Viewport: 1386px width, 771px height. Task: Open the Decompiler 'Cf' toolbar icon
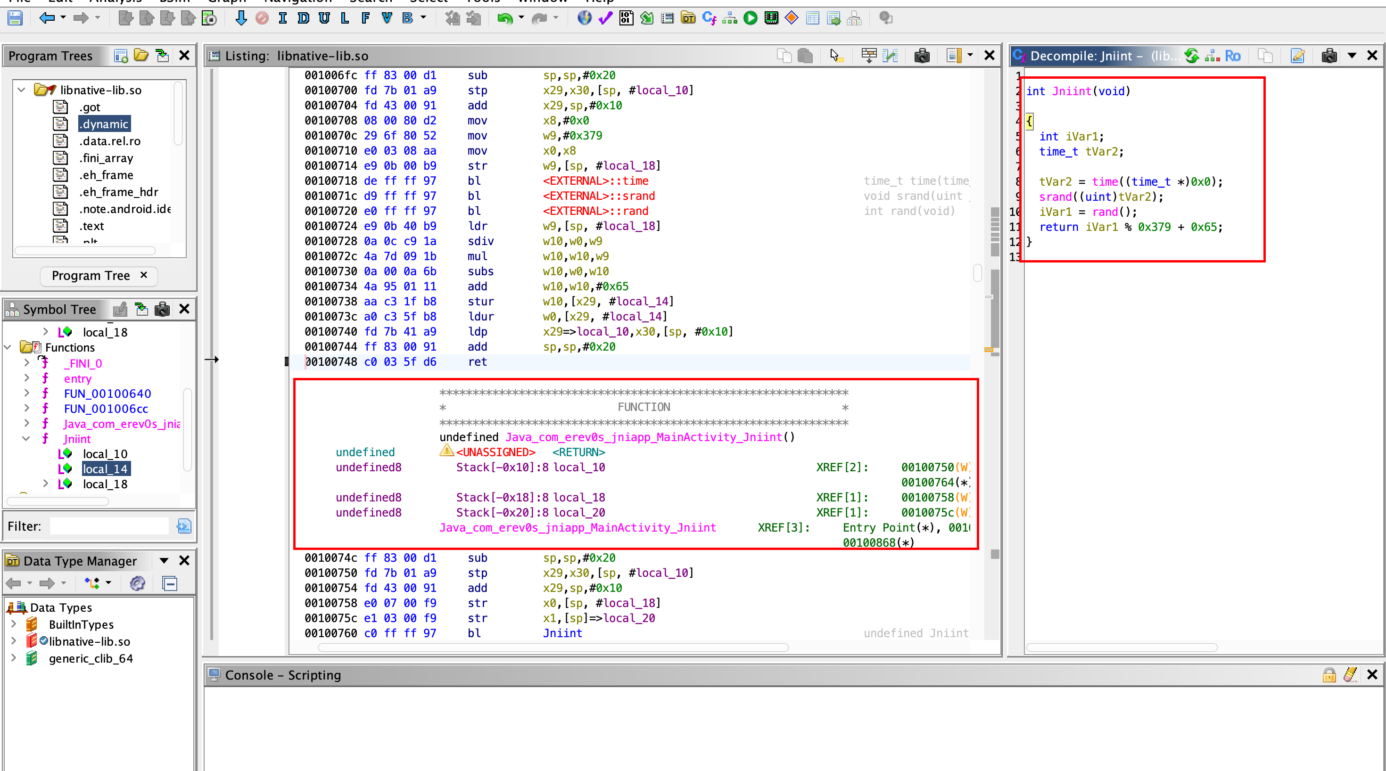click(x=709, y=18)
